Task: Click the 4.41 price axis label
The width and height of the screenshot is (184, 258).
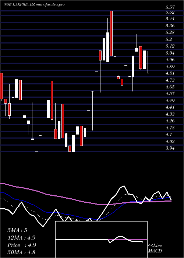Action: [170, 107]
